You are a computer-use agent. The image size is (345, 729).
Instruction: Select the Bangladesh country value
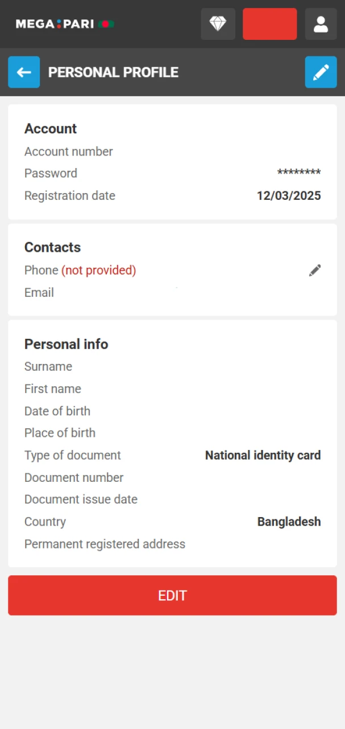[289, 521]
